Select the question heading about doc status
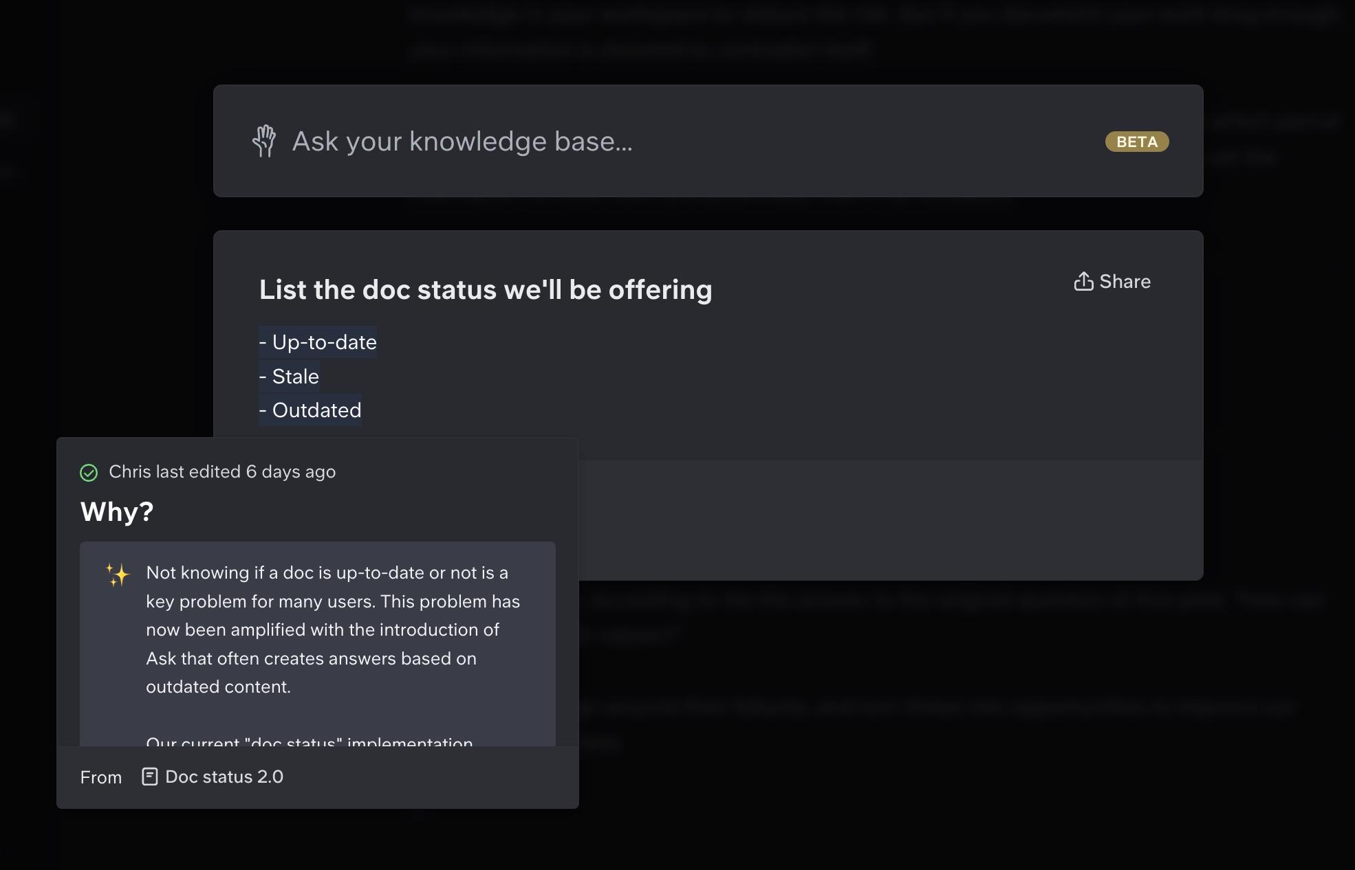The height and width of the screenshot is (870, 1355). point(485,290)
